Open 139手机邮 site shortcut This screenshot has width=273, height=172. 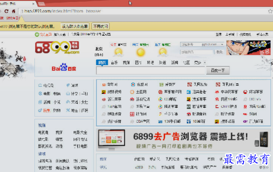[x=170, y=121]
